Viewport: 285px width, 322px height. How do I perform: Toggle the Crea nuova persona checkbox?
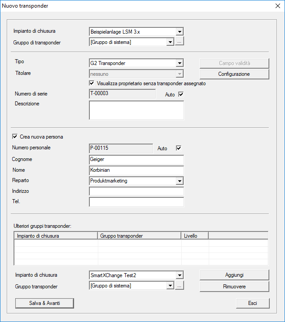click(15, 137)
